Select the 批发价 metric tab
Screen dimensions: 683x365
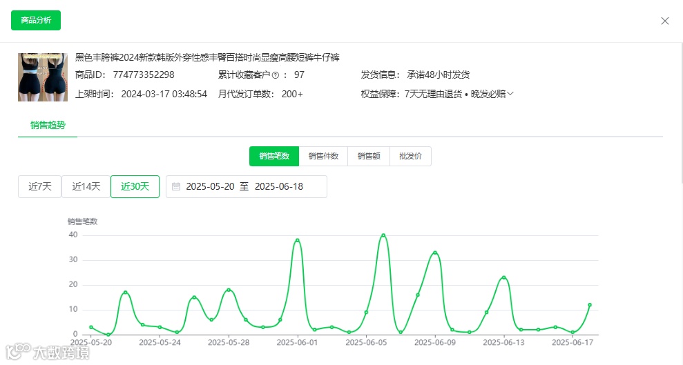[x=410, y=156]
